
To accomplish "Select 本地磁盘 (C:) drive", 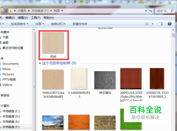I will point(11,111).
